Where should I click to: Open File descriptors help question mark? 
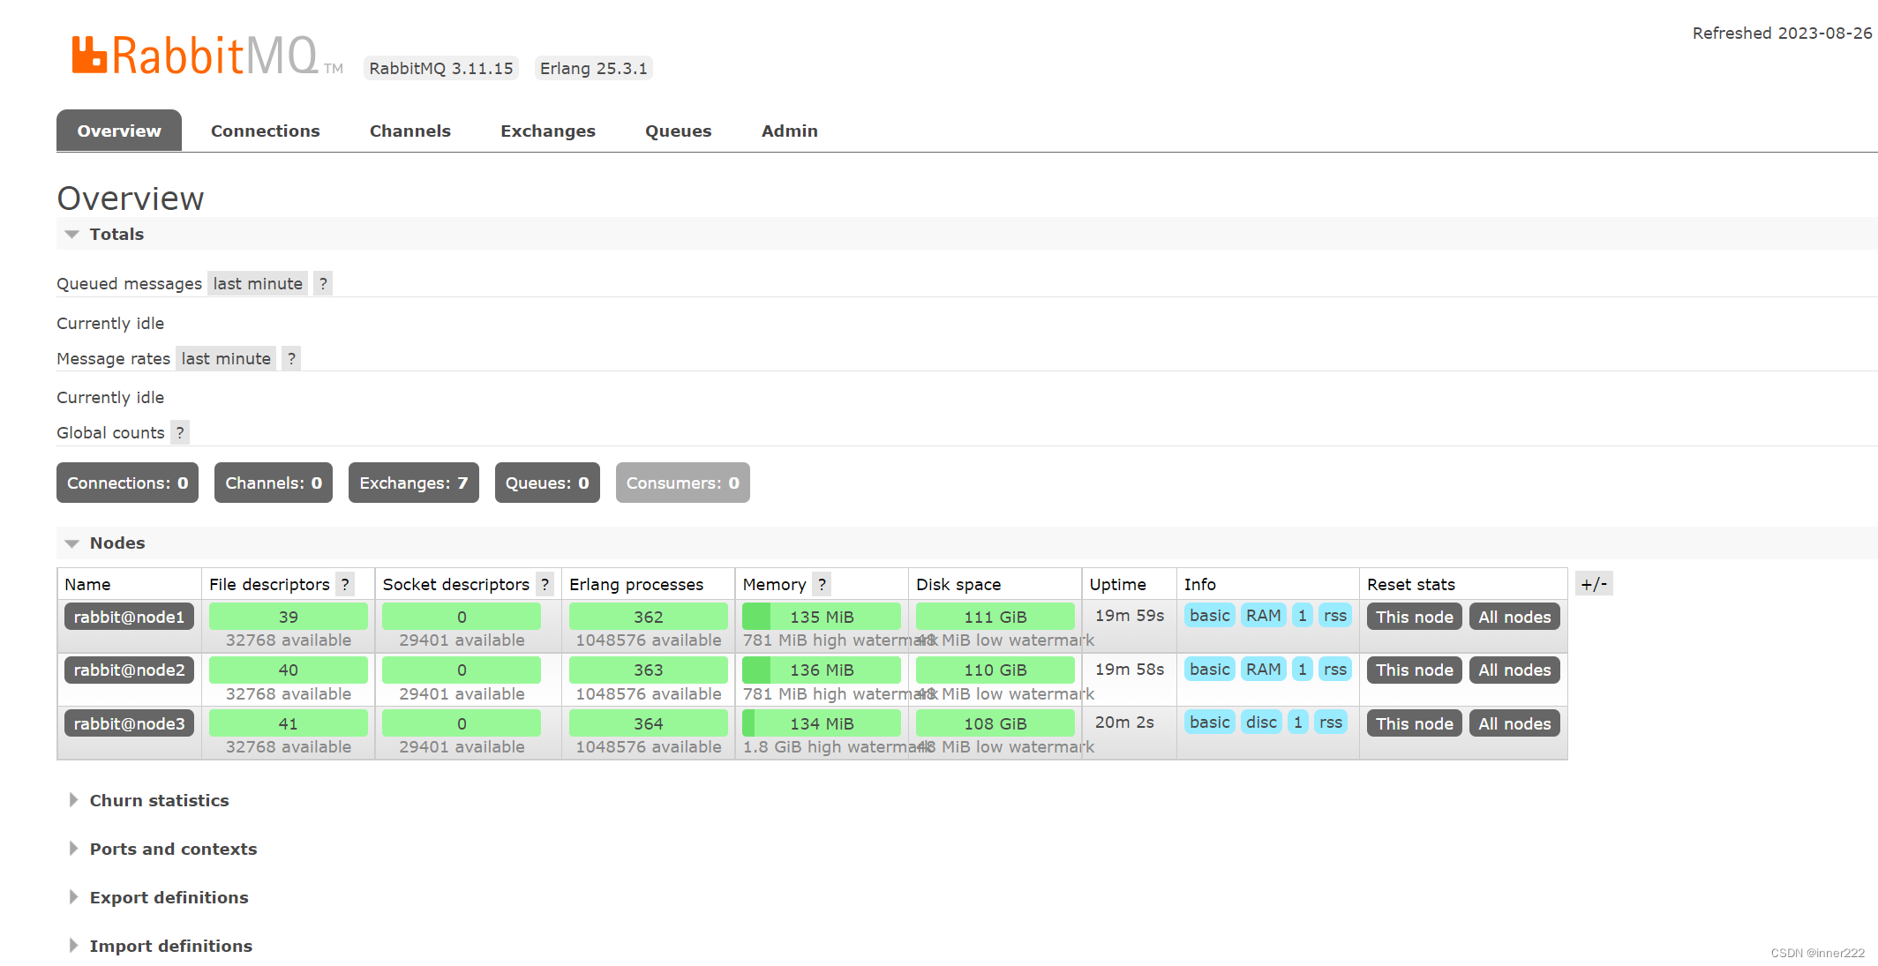(x=345, y=584)
